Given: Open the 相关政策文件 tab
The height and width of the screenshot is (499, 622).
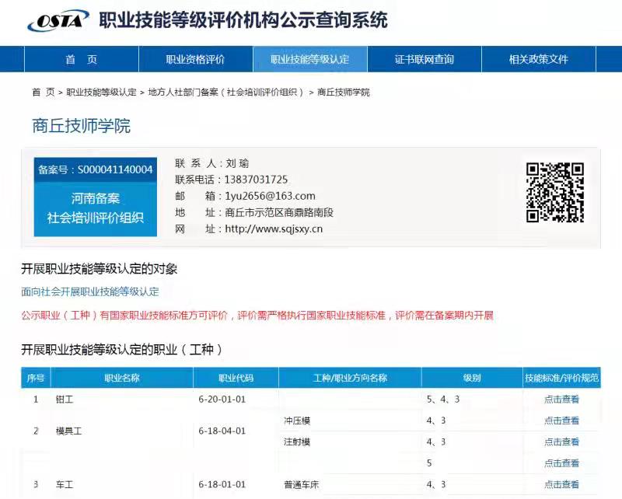Looking at the screenshot, I should 539,59.
